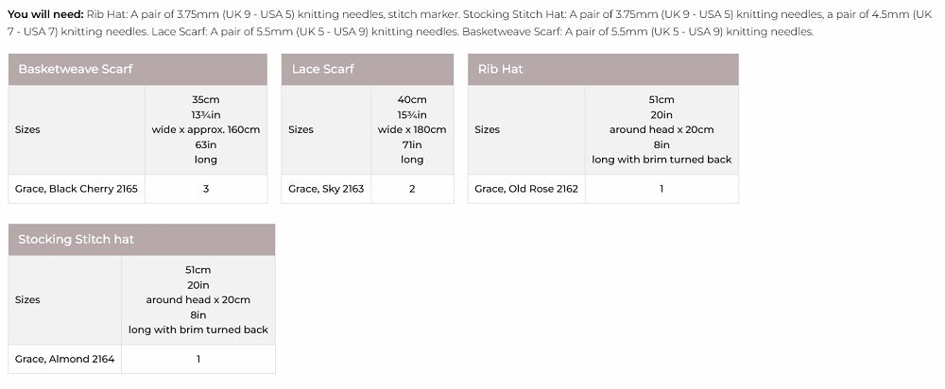945x389 pixels.
Task: Click quantity 1 in Stocking Stitch hat table
Action: pos(198,359)
